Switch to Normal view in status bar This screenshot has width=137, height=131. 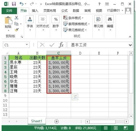coord(106,128)
